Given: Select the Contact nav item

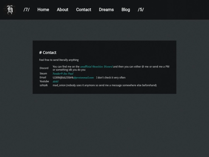Looking at the screenshot, I should click(84, 10).
